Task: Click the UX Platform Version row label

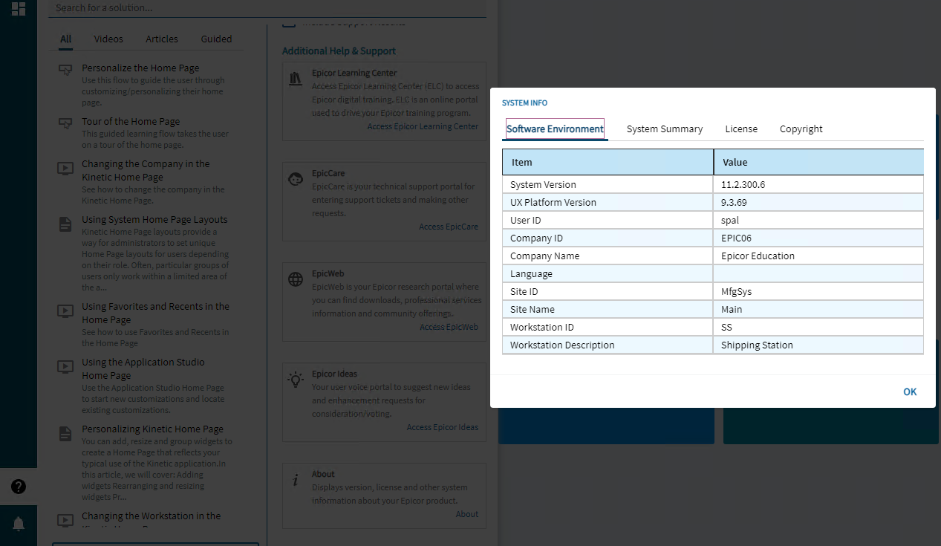Action: coord(553,202)
